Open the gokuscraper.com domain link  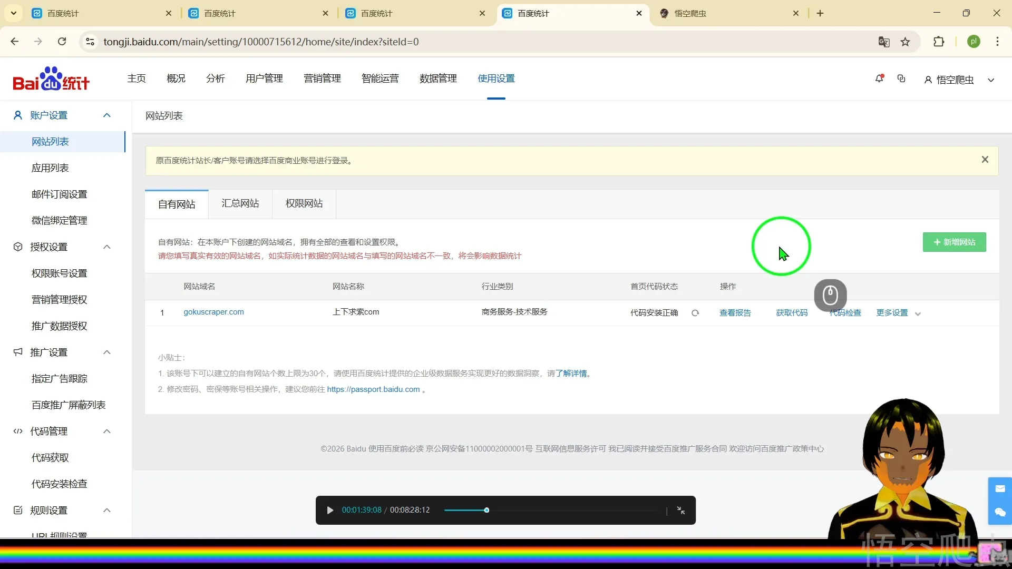click(213, 312)
